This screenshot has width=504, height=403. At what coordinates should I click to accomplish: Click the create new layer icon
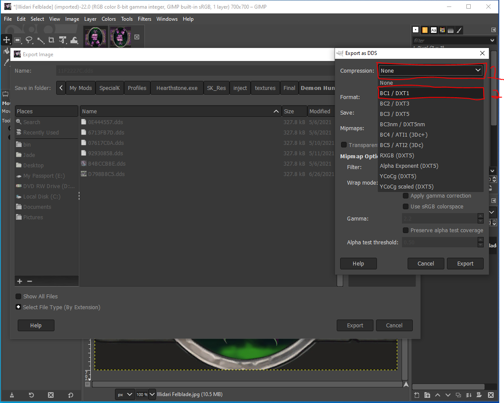click(416, 395)
